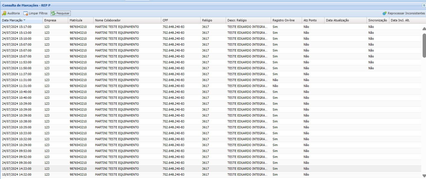The width and height of the screenshot is (426, 179).
Task: Click the 15/07/2024 14:33:00 date cell
Action: click(x=17, y=169)
